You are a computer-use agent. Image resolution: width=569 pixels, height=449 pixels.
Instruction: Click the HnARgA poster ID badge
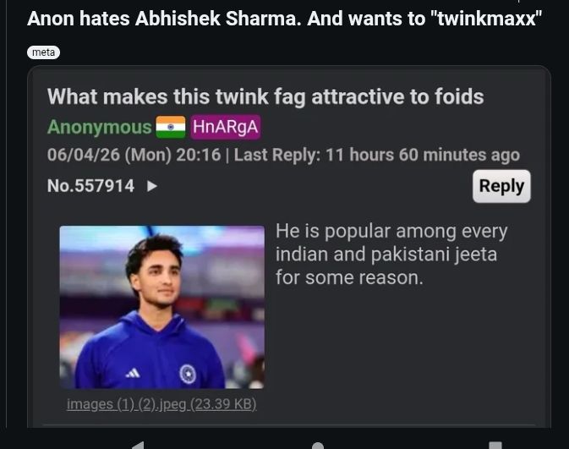click(x=226, y=127)
